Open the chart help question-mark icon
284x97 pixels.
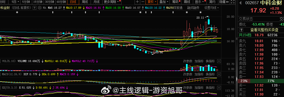point(35,8)
